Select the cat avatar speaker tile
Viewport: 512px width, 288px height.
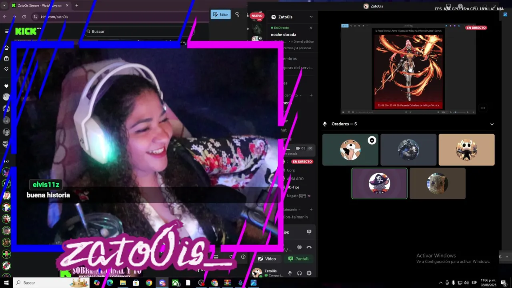pos(437,183)
